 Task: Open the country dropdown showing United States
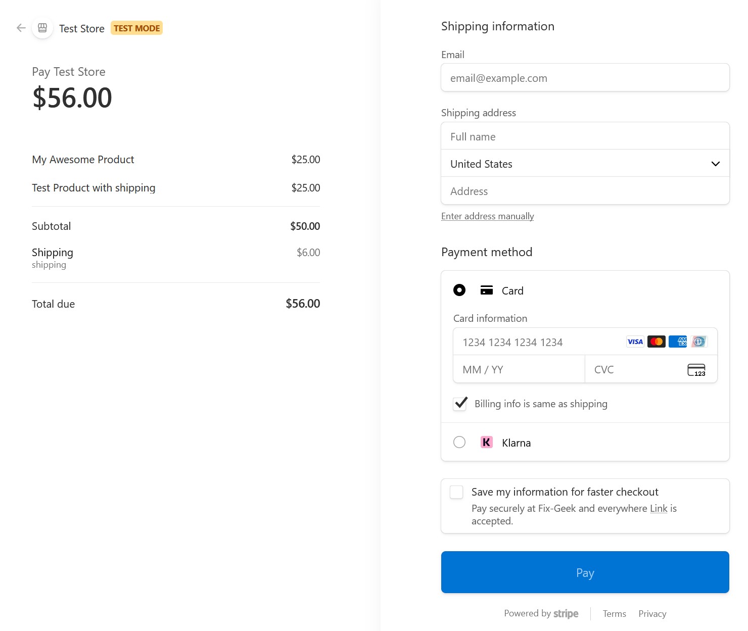(585, 164)
